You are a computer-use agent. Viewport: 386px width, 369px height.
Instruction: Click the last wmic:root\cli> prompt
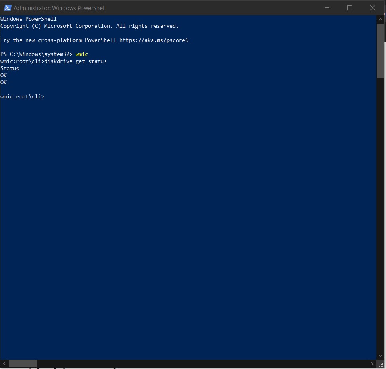pyautogui.click(x=22, y=97)
